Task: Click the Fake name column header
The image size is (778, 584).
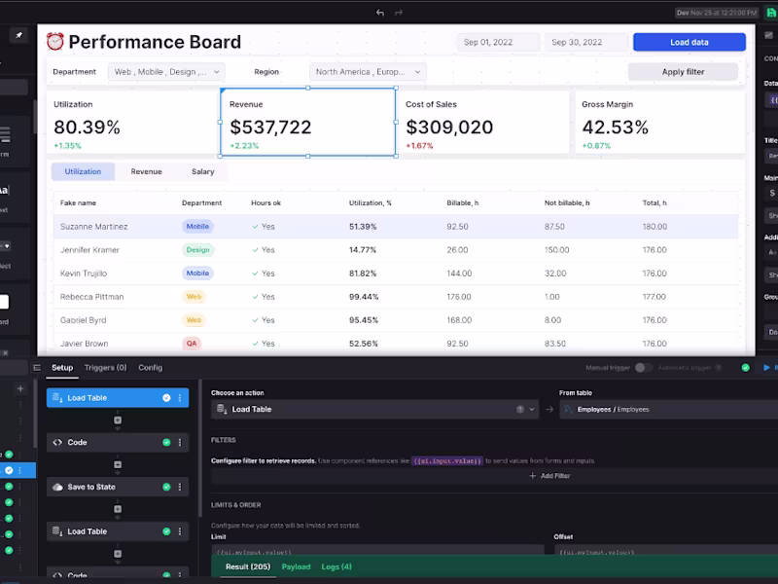Action: [78, 202]
